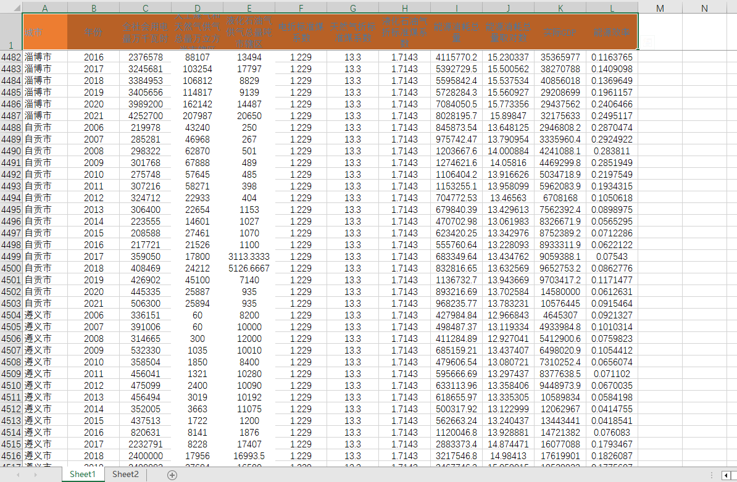Select column B header
737x482 pixels.
pyautogui.click(x=94, y=8)
